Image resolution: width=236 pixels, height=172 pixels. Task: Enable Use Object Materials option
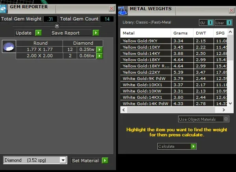[x=226, y=119]
